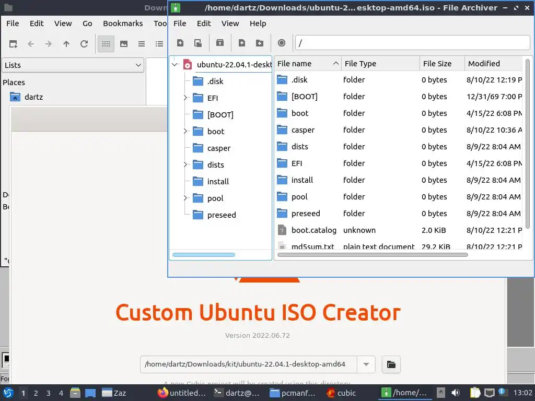Select the install folder in the tree
This screenshot has height=401, width=535.
click(211, 181)
